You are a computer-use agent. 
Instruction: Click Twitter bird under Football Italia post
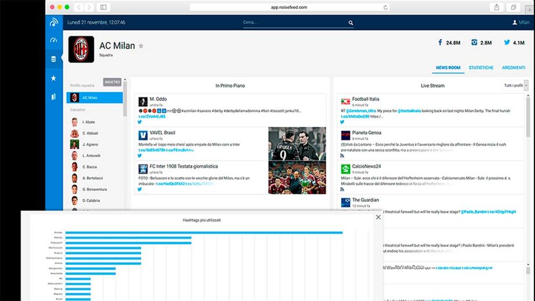[x=342, y=122]
